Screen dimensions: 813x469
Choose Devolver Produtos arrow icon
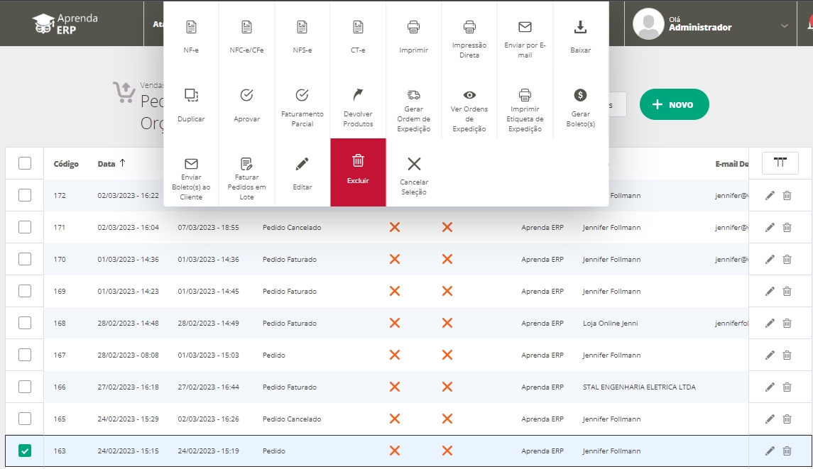[358, 95]
